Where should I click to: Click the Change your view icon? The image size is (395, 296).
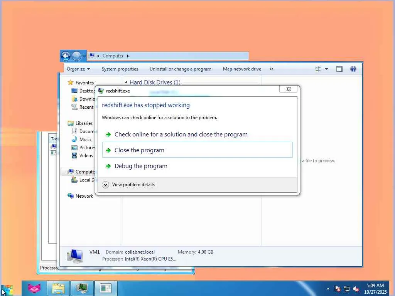pyautogui.click(x=318, y=69)
